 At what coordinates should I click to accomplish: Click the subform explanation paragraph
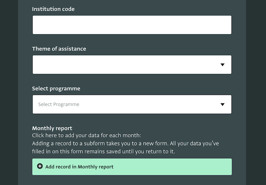(125, 147)
